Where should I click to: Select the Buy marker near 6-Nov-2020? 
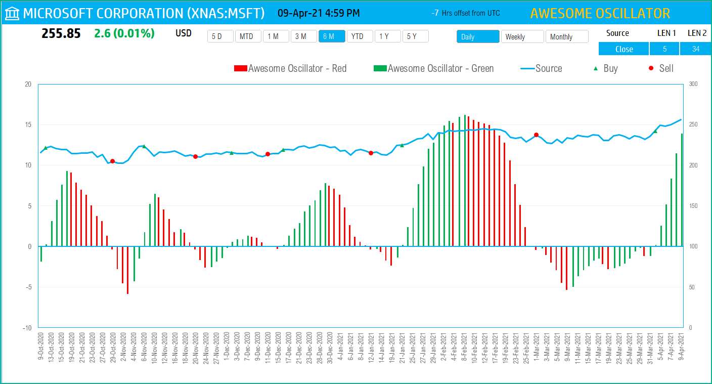click(x=144, y=146)
